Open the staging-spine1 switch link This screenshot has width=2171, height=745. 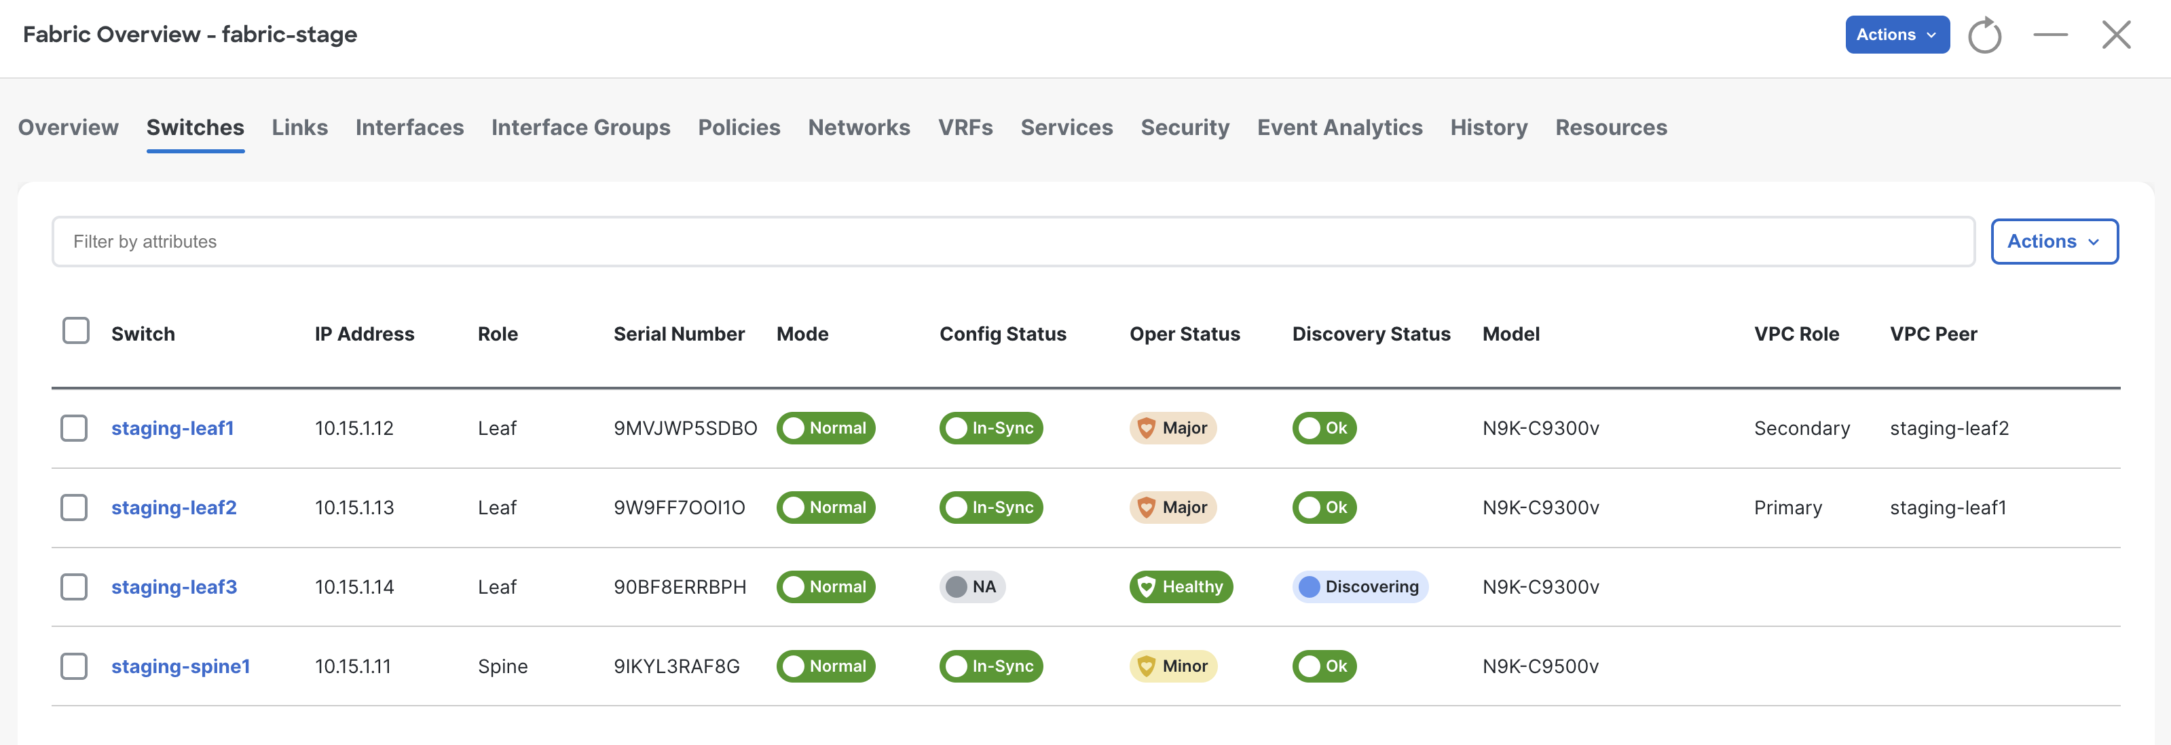[x=181, y=666]
